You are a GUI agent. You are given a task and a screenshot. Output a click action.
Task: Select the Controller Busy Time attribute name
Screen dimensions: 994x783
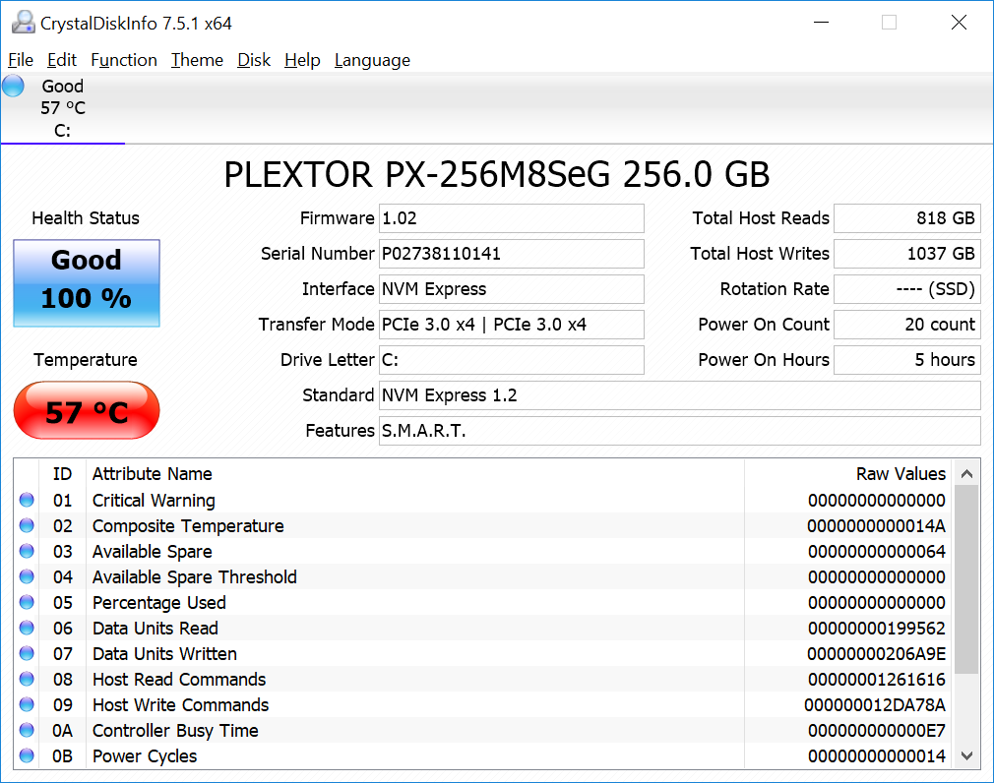175,731
